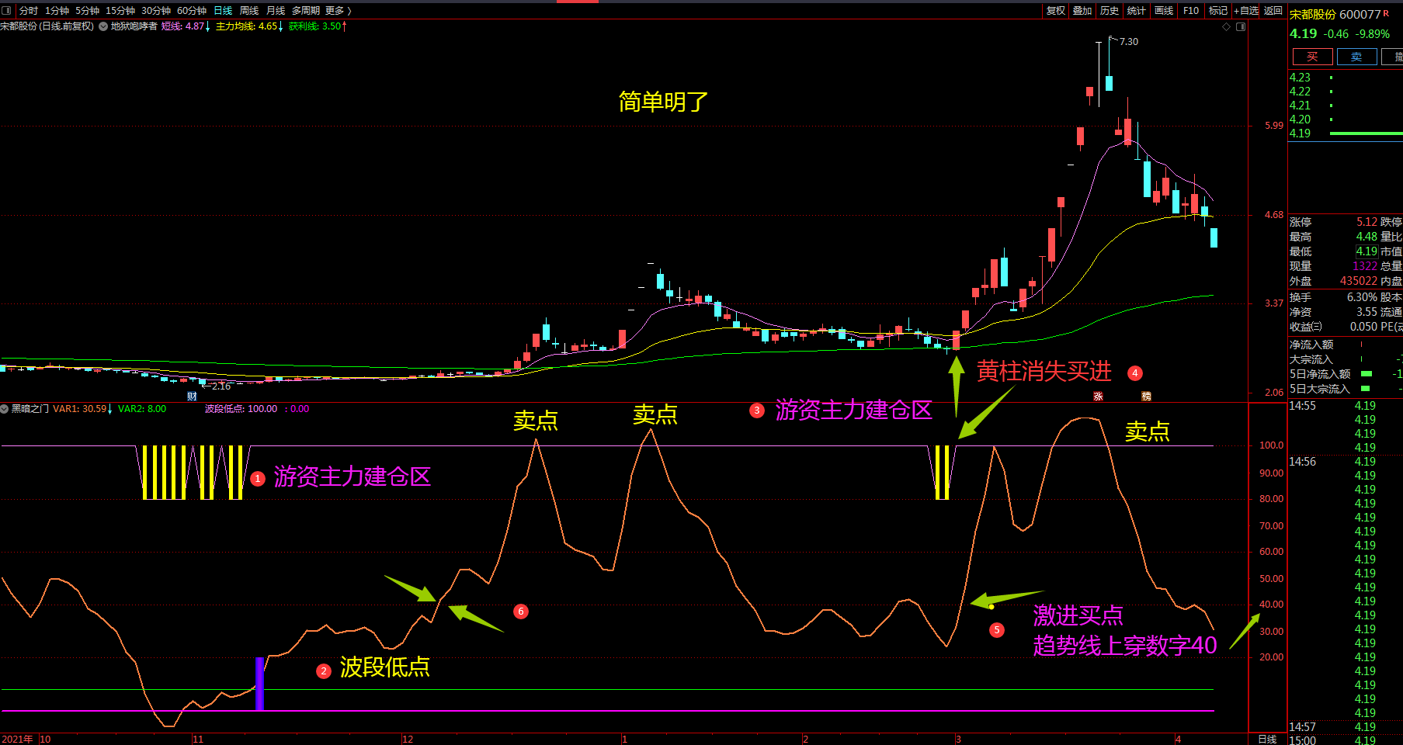Click the 标记 mark button
Viewport: 1403px width, 745px height.
coord(1218,10)
